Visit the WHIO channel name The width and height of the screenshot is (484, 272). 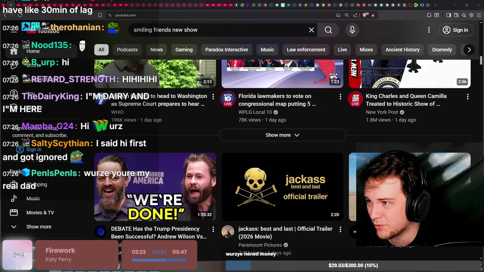pyautogui.click(x=117, y=112)
